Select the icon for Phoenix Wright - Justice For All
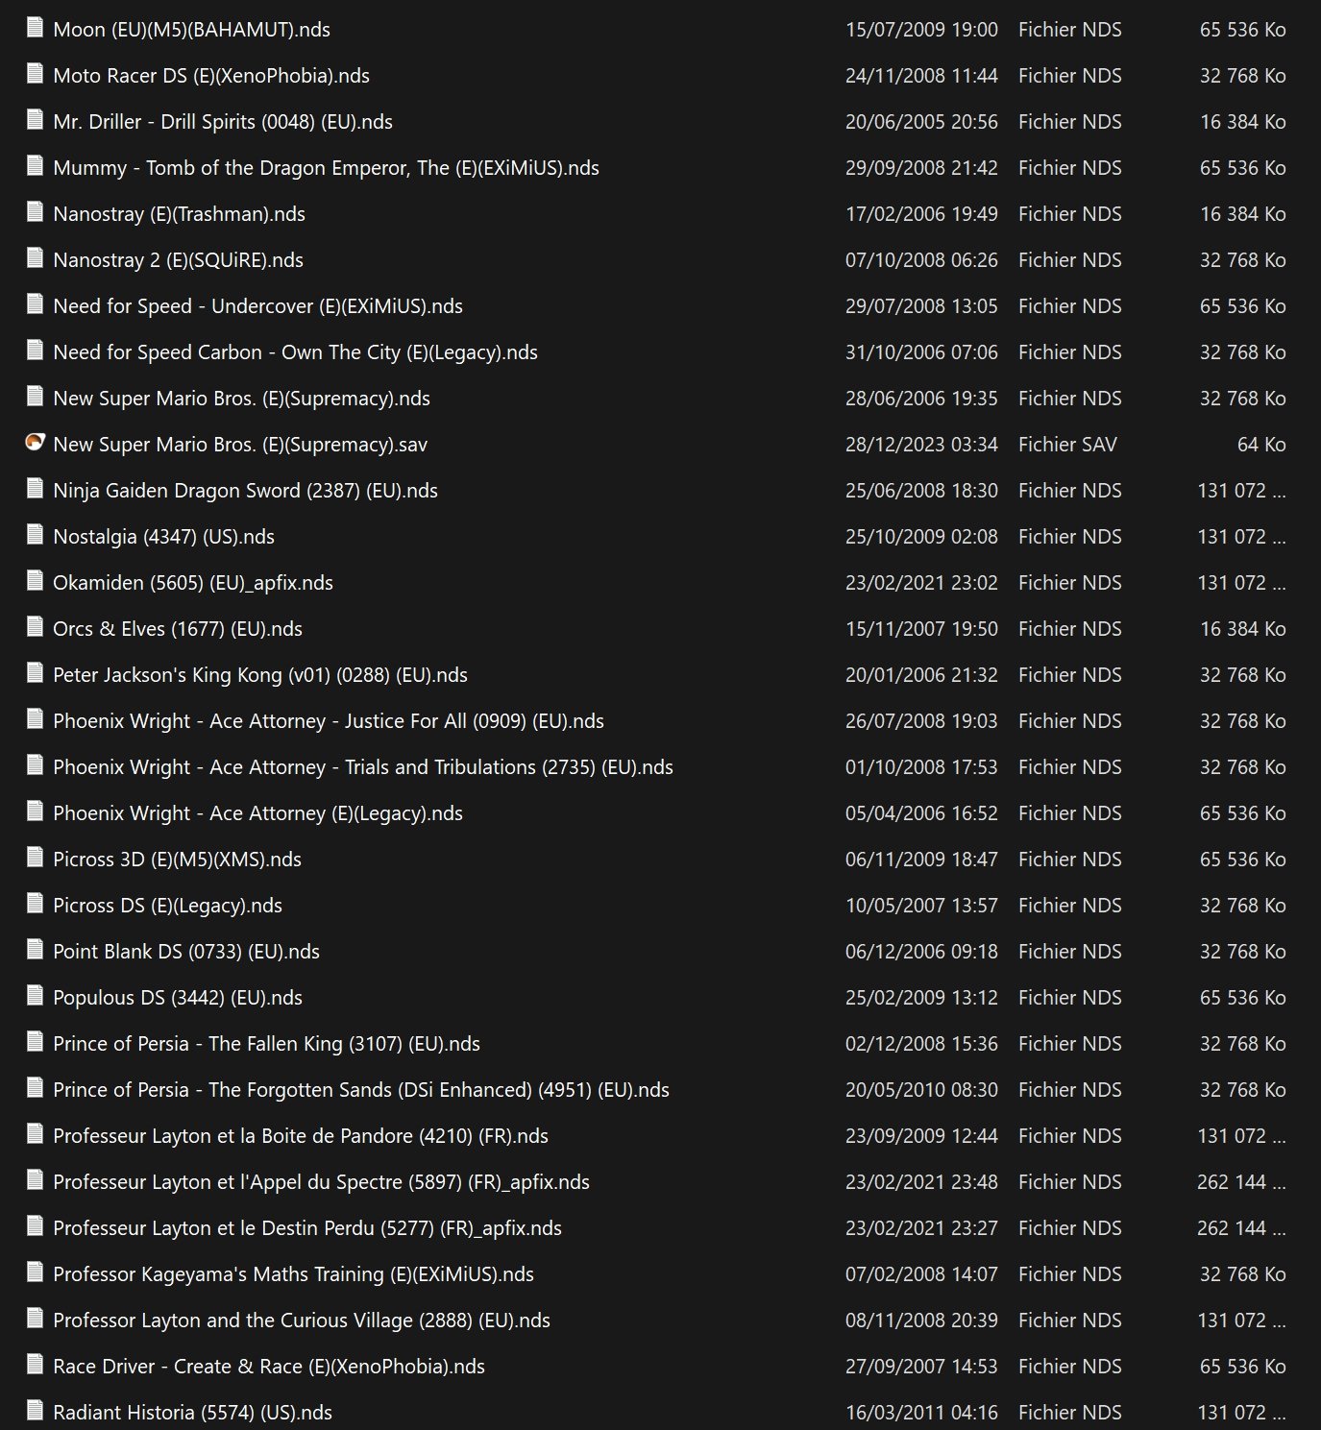Screen dimensions: 1321x1430 [35, 719]
